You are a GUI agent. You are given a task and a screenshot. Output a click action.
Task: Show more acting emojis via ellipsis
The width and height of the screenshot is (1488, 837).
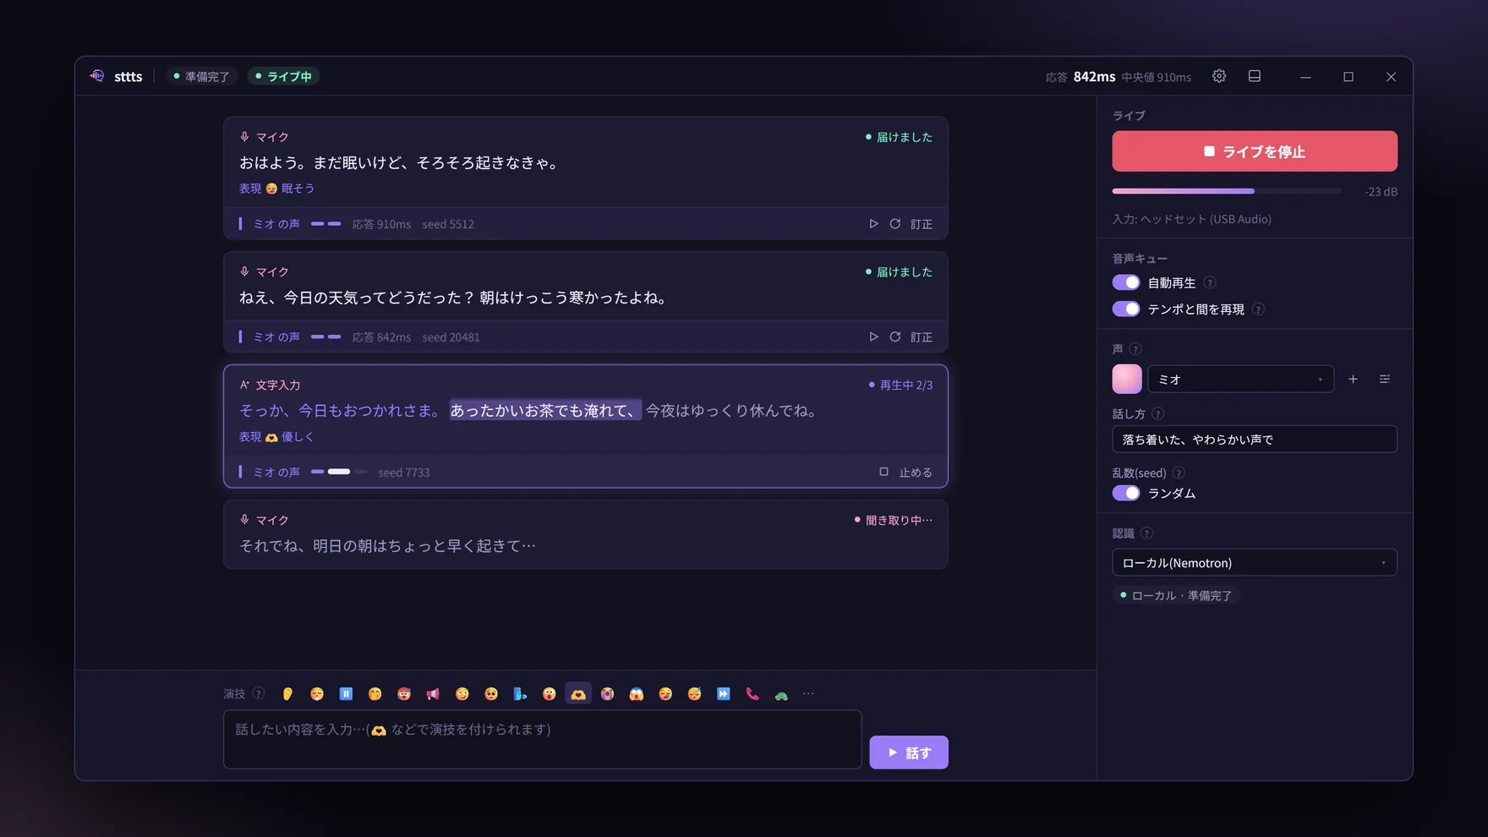808,694
